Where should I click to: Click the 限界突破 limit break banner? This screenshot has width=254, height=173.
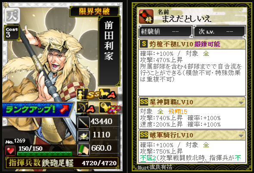point(94,12)
